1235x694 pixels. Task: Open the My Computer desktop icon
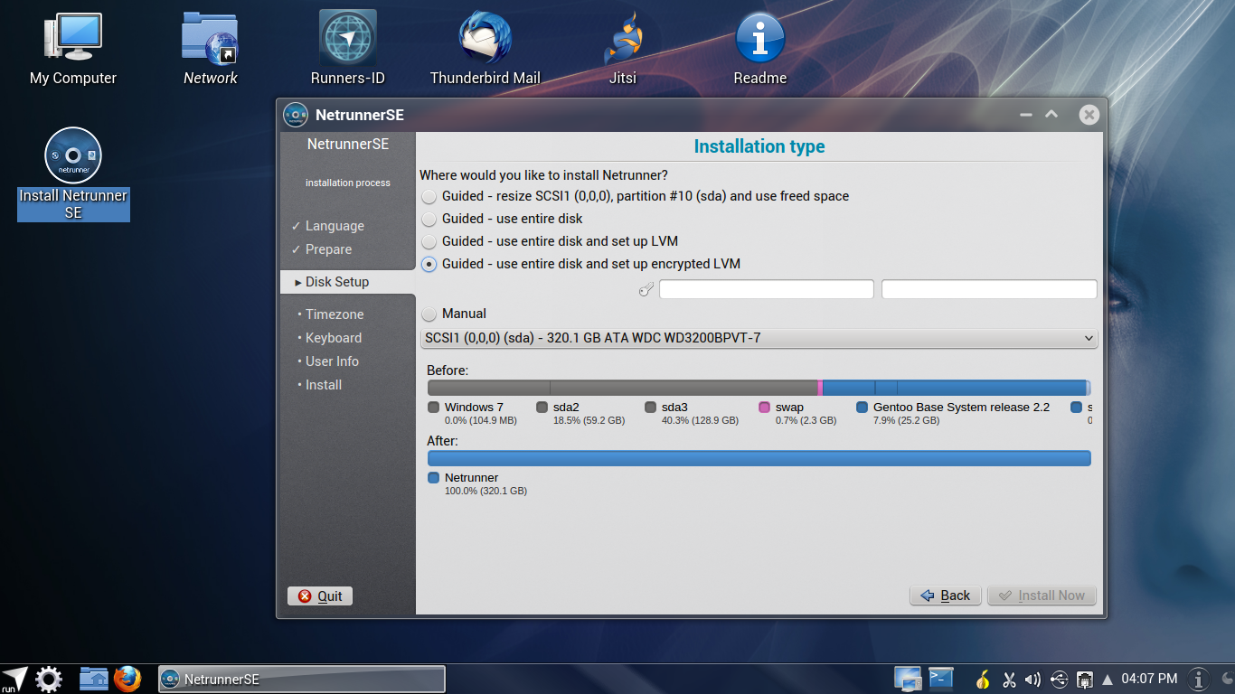(72, 36)
